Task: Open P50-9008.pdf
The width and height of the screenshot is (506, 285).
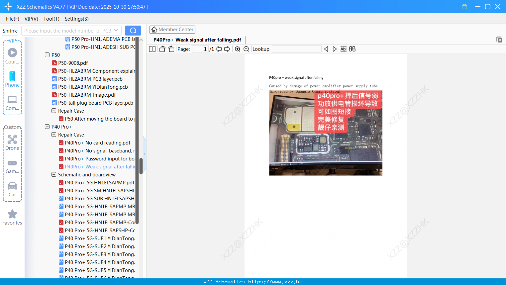Action: 73,63
